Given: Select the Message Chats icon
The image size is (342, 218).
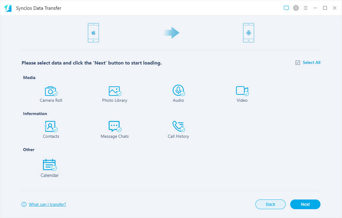Looking at the screenshot, I should point(114,127).
